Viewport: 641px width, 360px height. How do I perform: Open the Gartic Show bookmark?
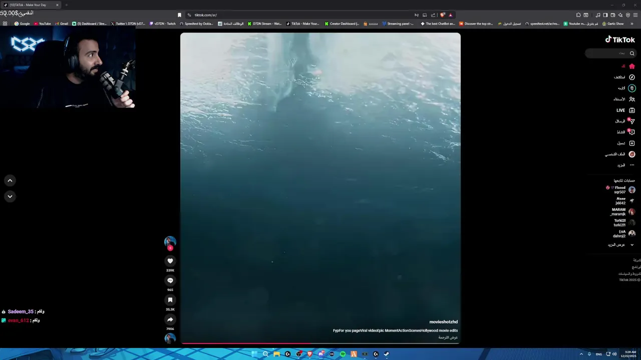tap(613, 23)
